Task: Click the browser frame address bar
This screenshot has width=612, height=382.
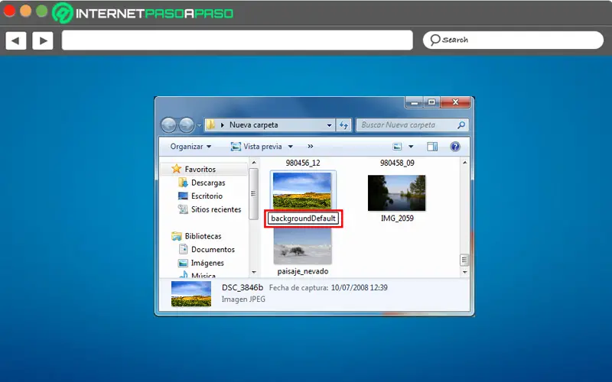Action: click(x=237, y=40)
